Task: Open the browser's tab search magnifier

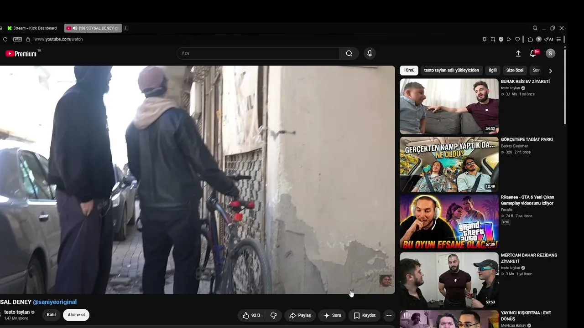Action: [535, 28]
